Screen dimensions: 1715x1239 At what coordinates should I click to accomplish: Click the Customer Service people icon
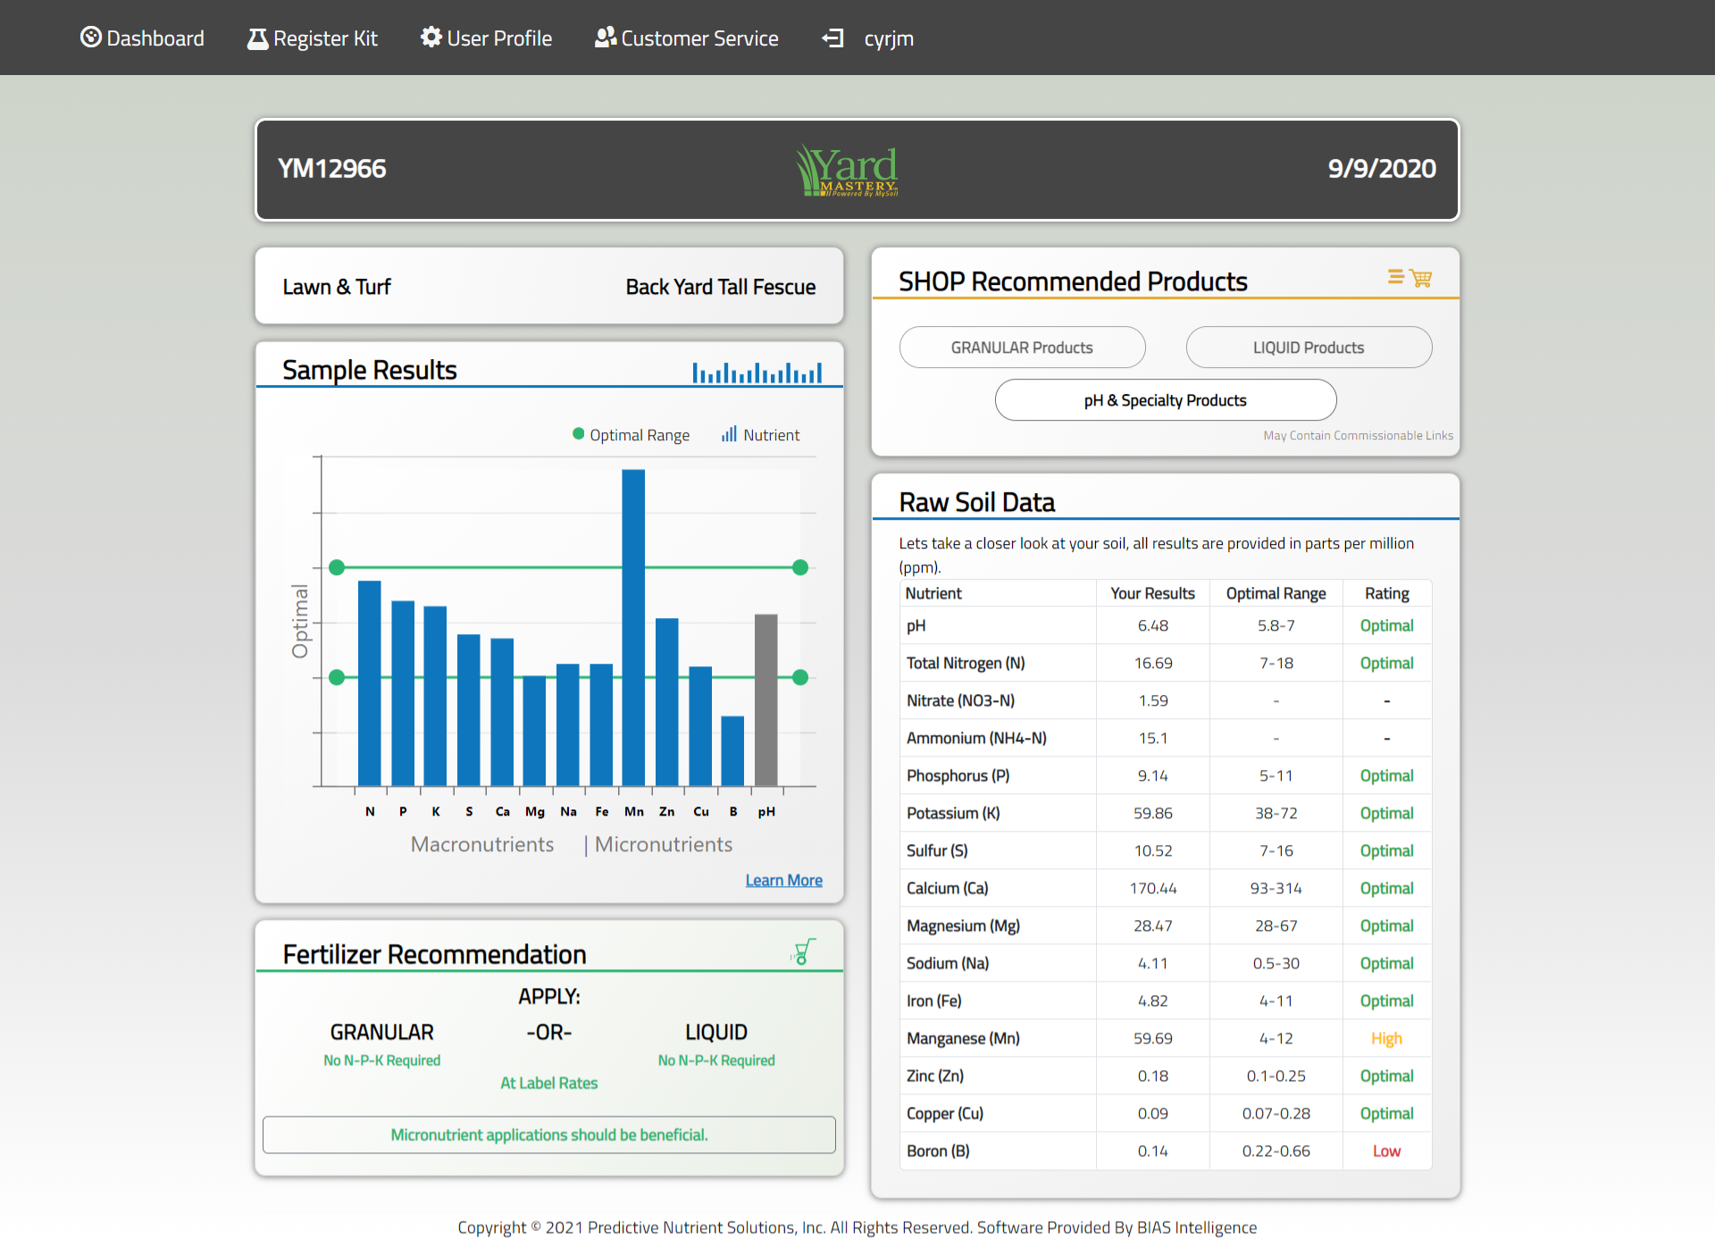pyautogui.click(x=606, y=38)
